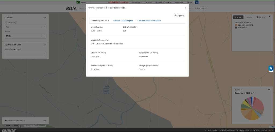Click the 'Vermelho' Subordem value
Image resolution: width=275 pixels, height=132 pixels.
pos(144,57)
